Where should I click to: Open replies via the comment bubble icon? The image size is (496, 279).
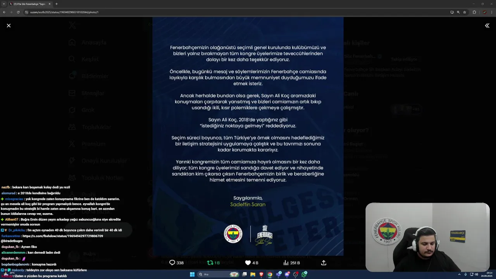172,263
